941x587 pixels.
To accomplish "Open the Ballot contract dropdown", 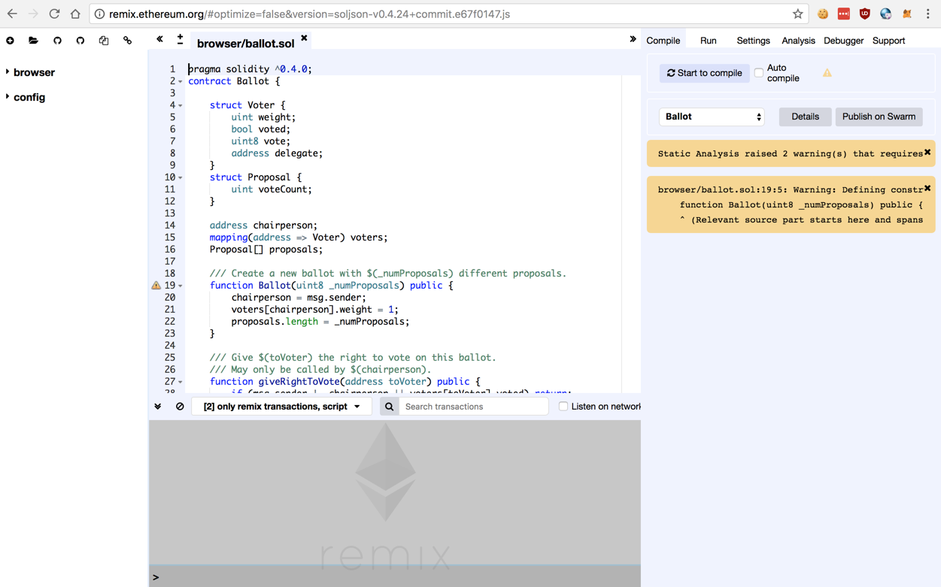I will pyautogui.click(x=712, y=116).
